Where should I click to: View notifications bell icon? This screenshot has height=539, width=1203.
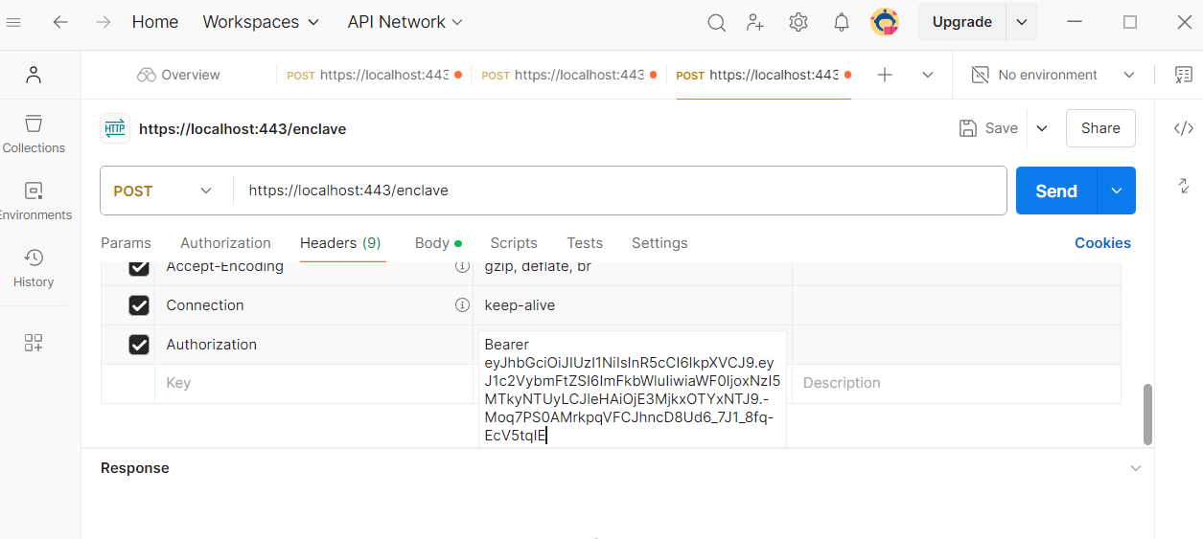(842, 22)
